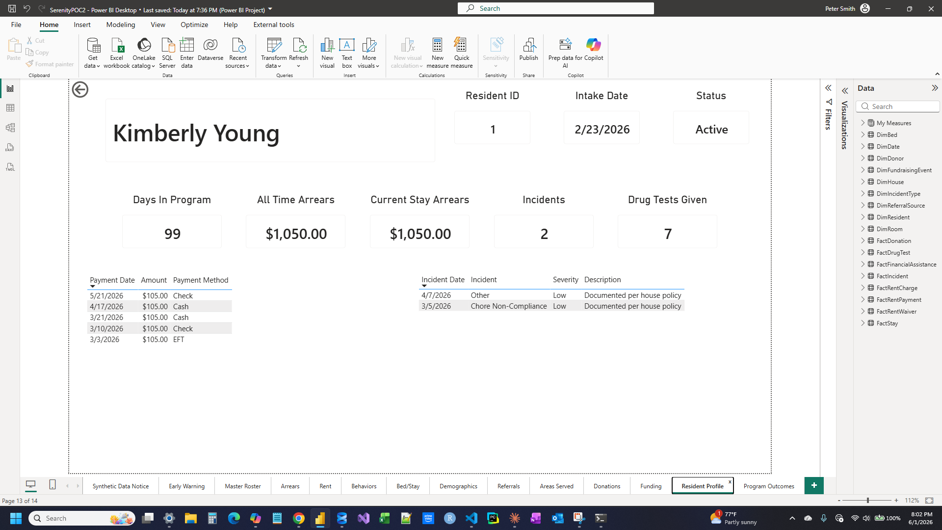
Task: Expand the DimDate table
Action: (x=863, y=146)
